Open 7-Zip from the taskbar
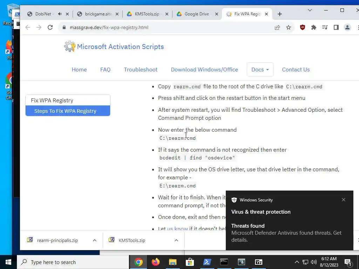Viewport: 359px width, 269px height. pos(258,262)
